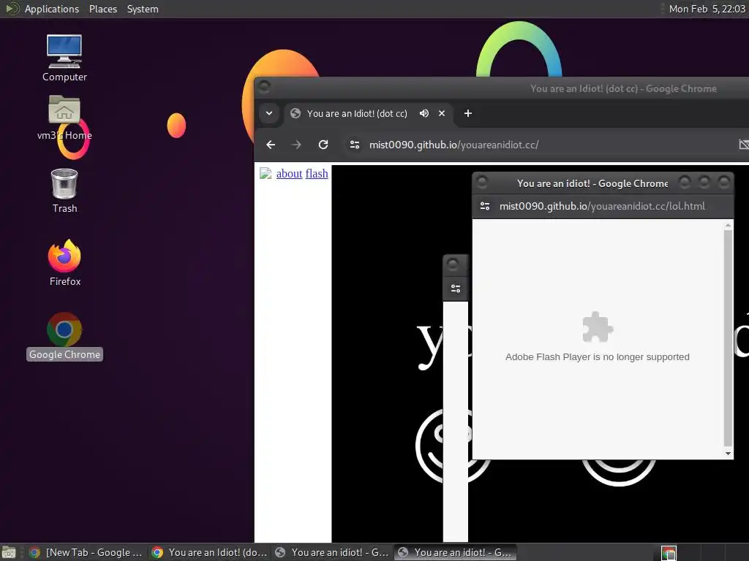Click the popup title You are an idiot! - Google Chrome
This screenshot has height=561, width=749.
(x=592, y=183)
